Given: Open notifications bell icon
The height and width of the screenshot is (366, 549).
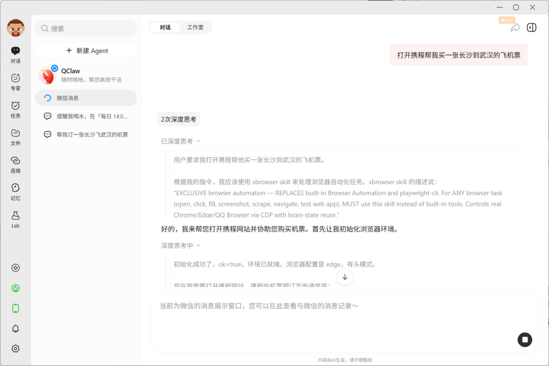Looking at the screenshot, I should tap(15, 328).
